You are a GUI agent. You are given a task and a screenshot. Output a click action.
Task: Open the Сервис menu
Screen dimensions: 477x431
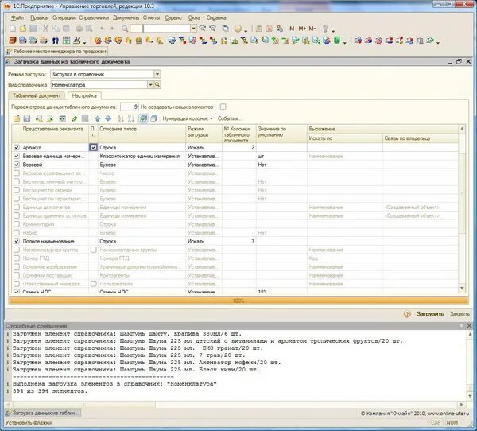(x=173, y=17)
